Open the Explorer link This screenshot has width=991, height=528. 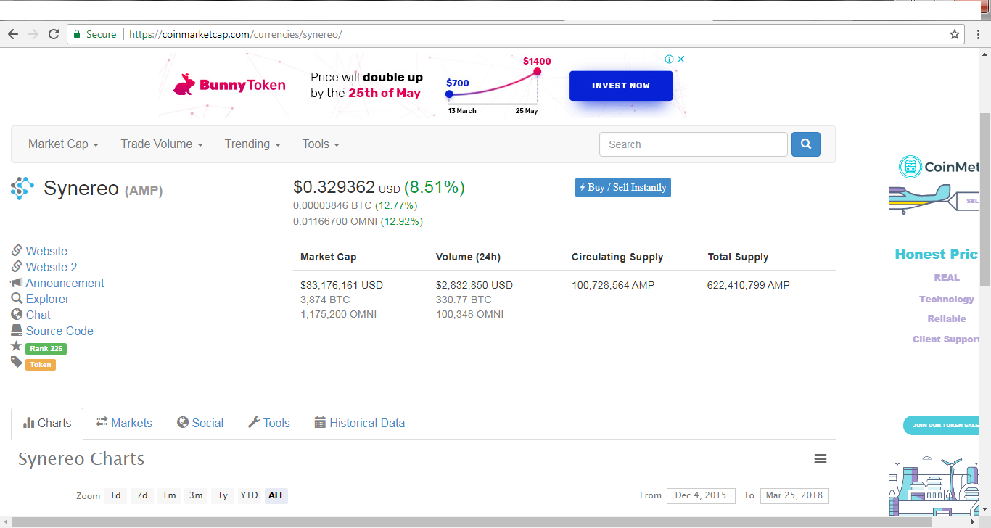click(48, 299)
